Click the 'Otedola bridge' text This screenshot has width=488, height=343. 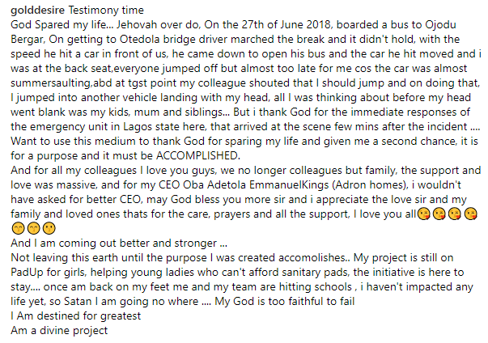[159, 39]
